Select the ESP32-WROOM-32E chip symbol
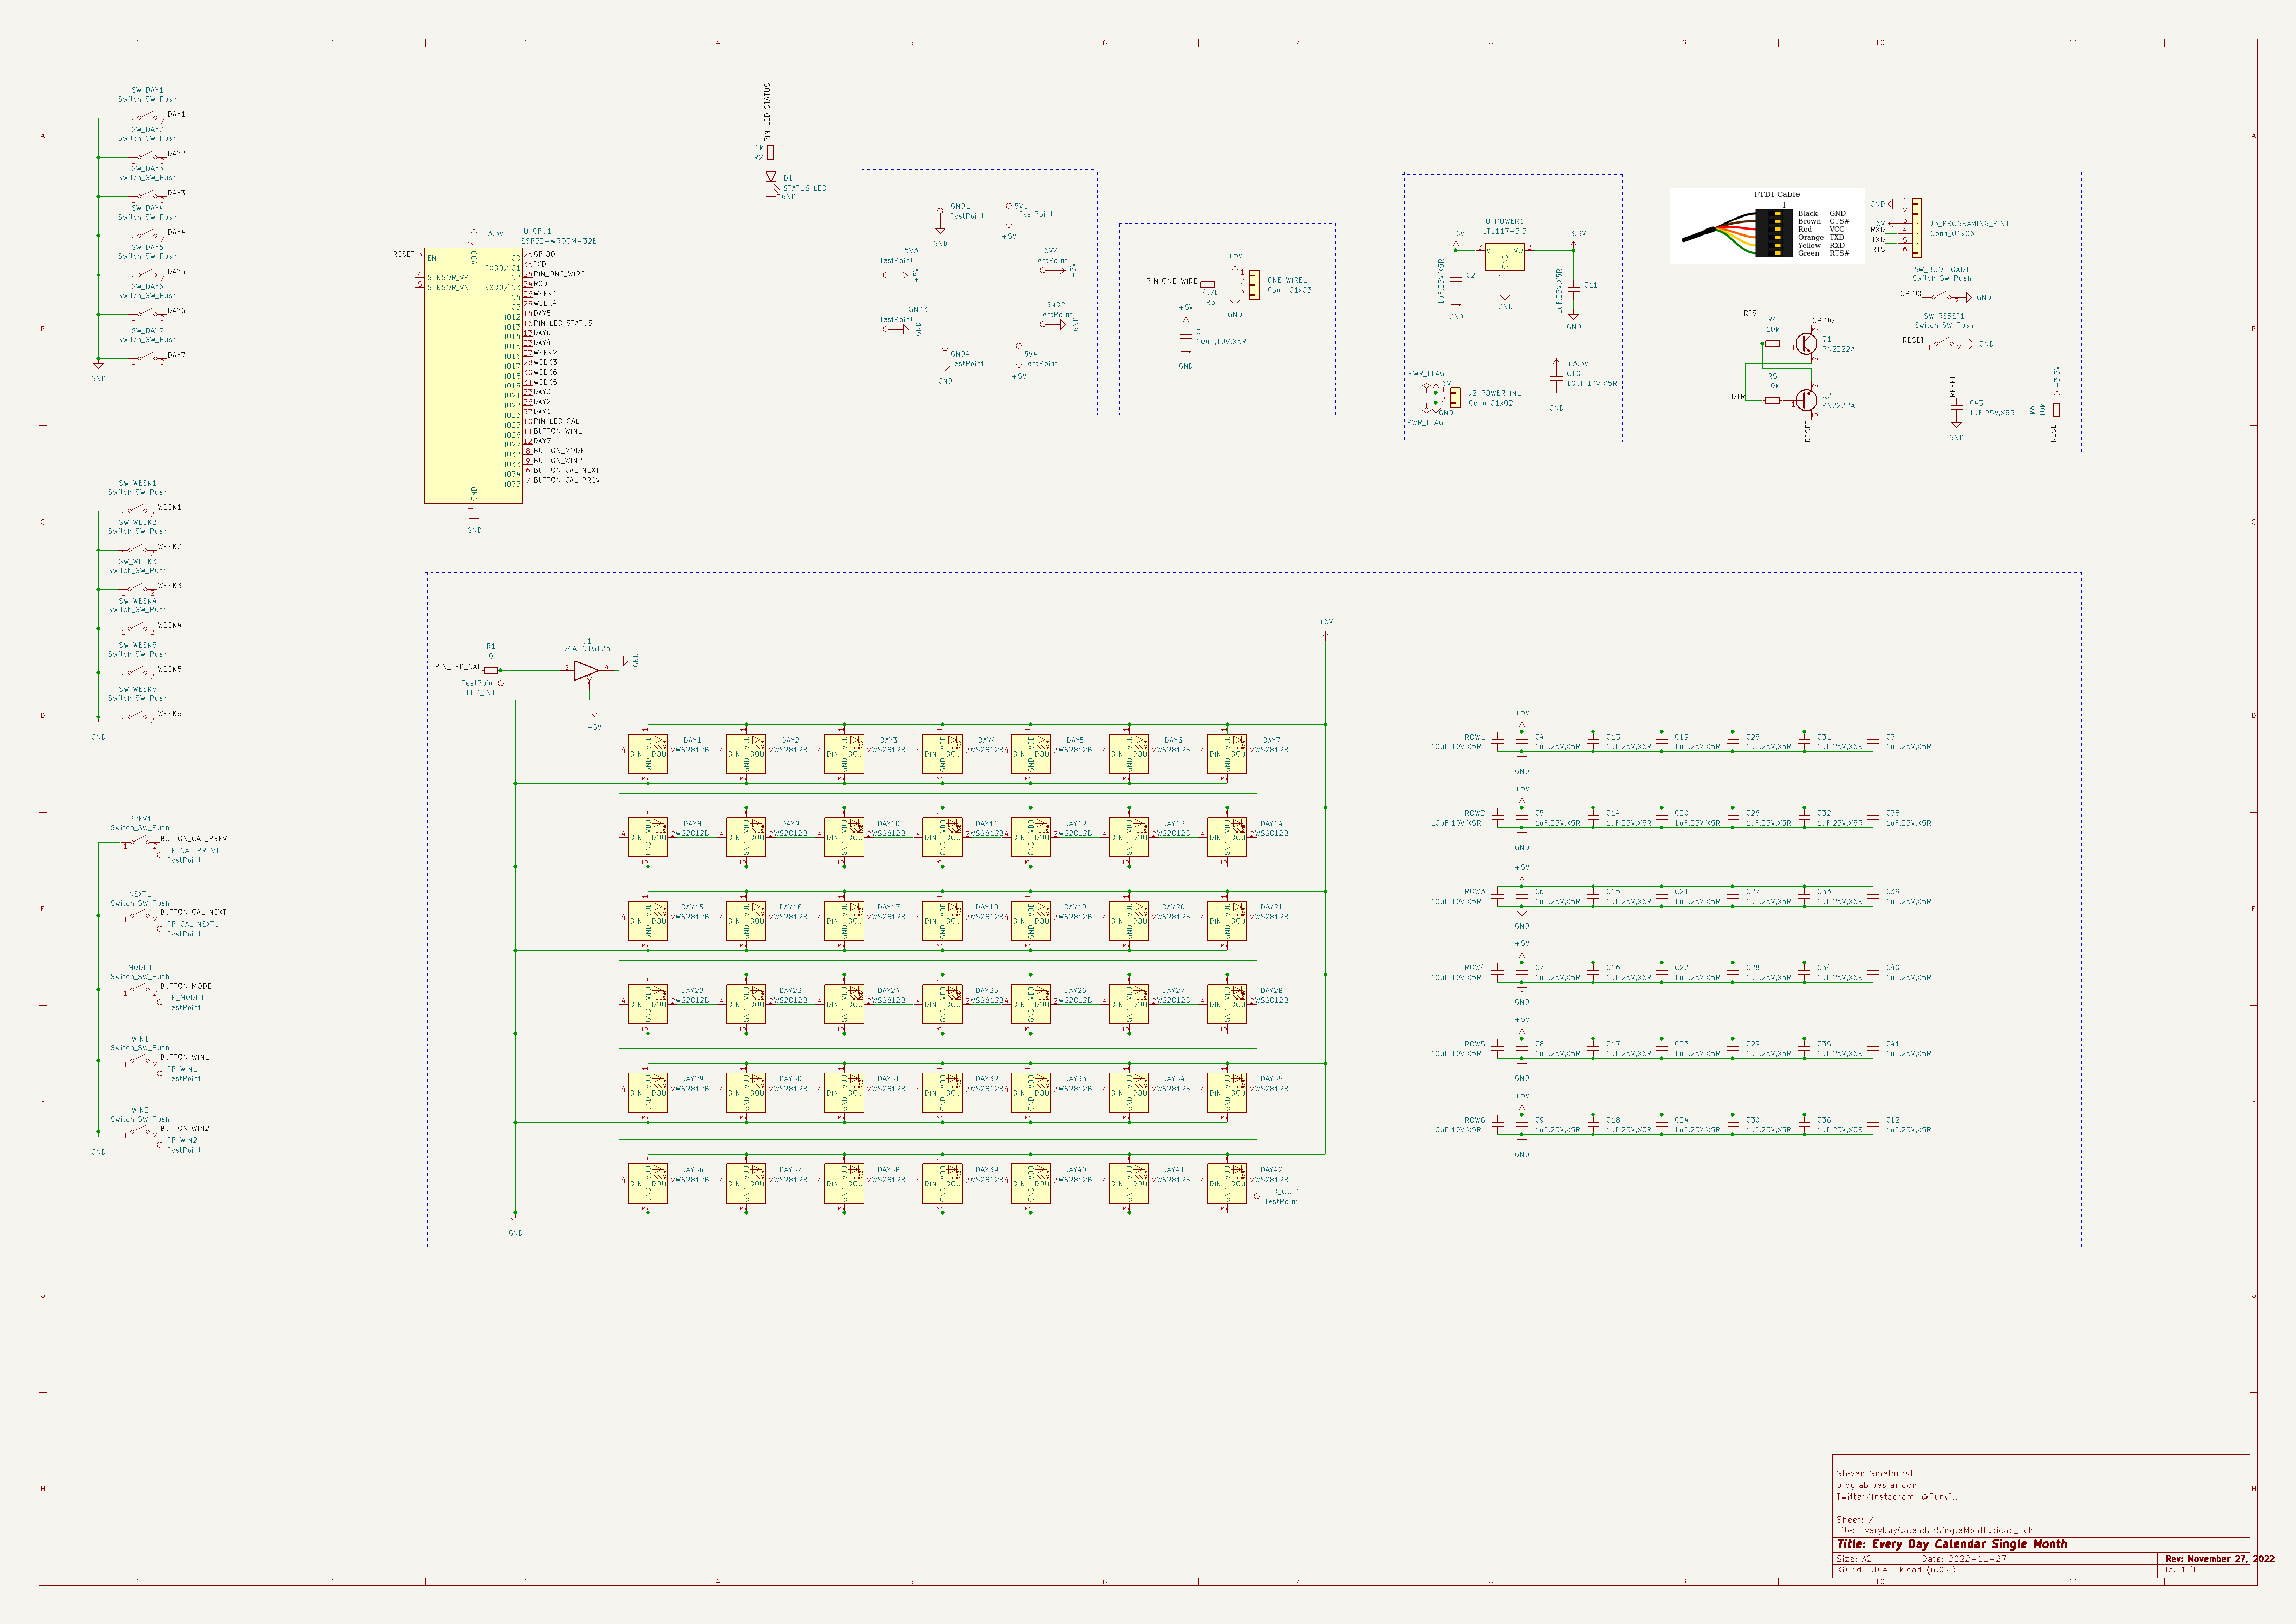The image size is (2296, 1624). (473, 375)
